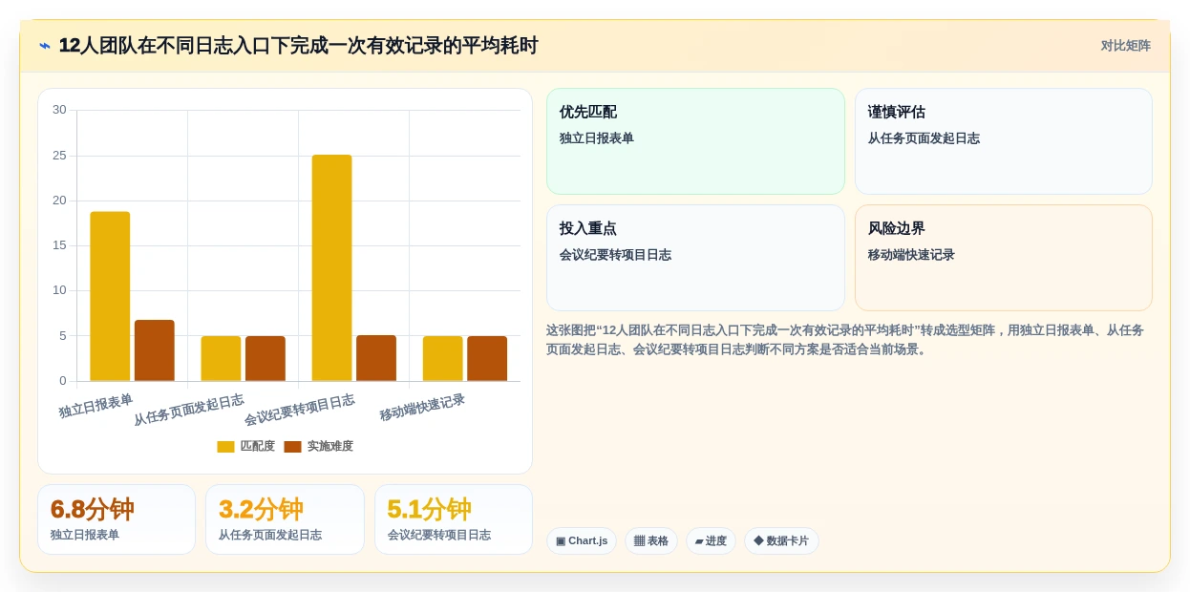Click the 实施难度 bar for 移动端快速记录
Image resolution: width=1190 pixels, height=592 pixels.
[487, 358]
